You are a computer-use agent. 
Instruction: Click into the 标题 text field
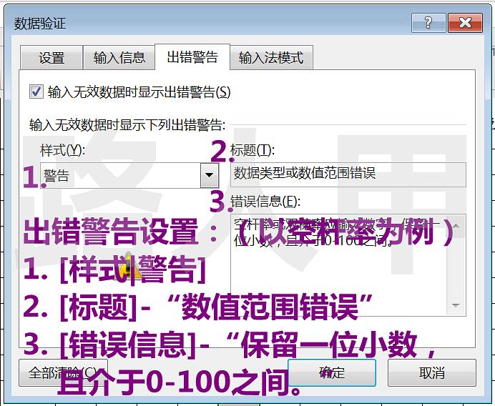pyautogui.click(x=348, y=174)
